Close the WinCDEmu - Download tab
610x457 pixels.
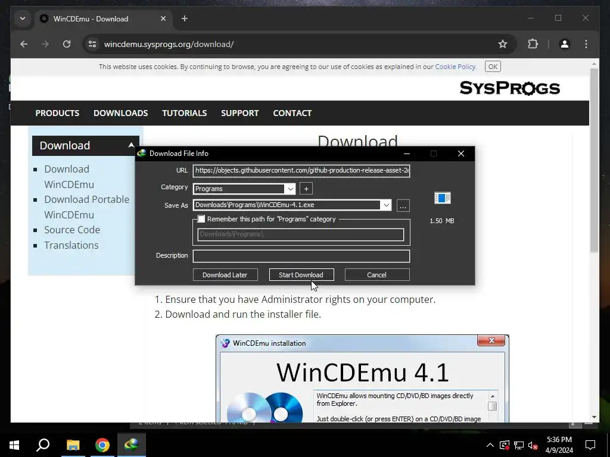pos(163,18)
